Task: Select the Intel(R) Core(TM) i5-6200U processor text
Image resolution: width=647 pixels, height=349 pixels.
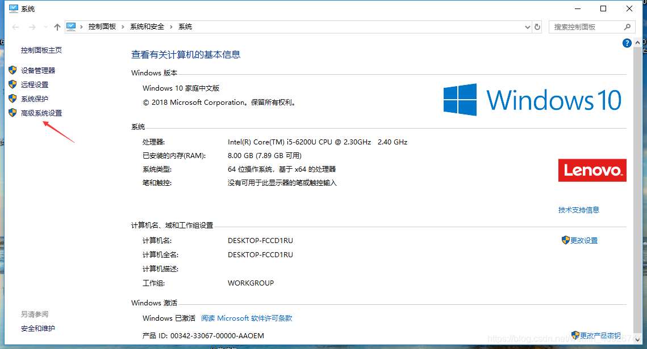Action: coord(318,142)
